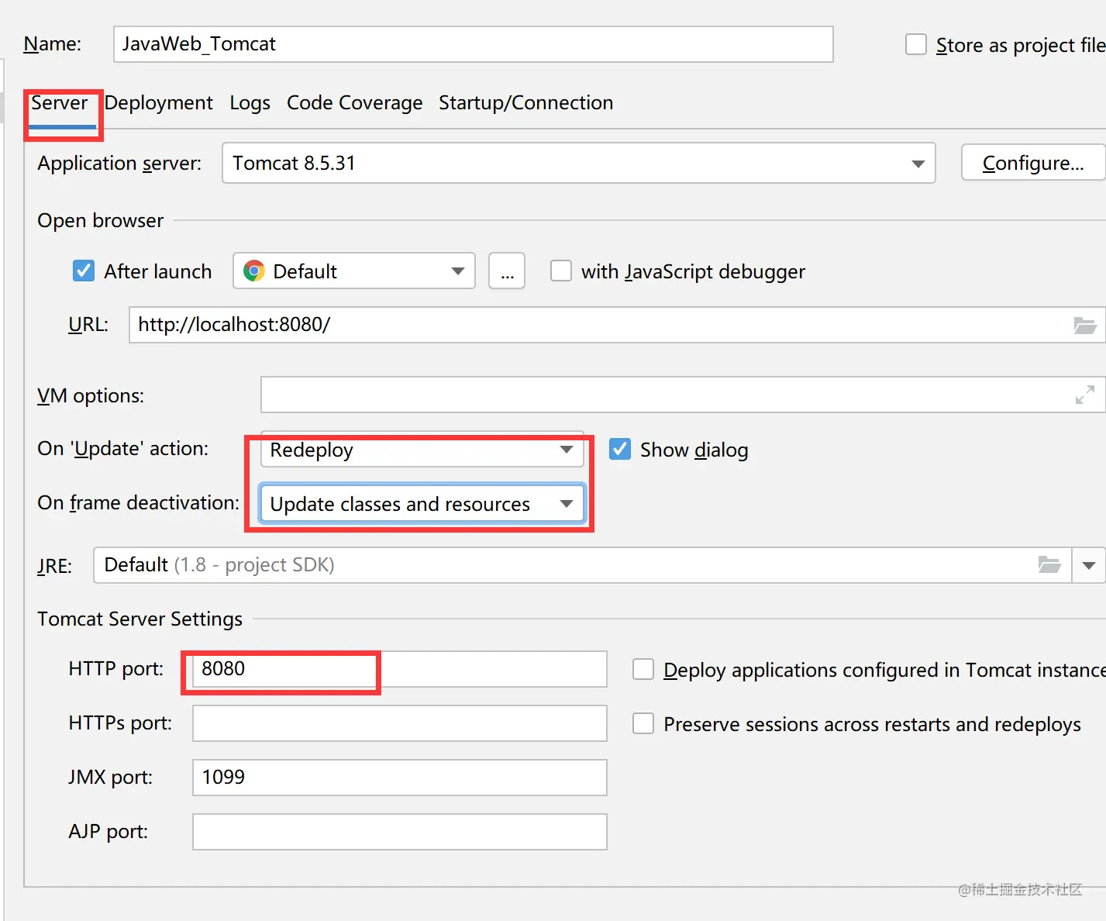
Task: Open the On frame deactivation dropdown
Action: point(422,504)
